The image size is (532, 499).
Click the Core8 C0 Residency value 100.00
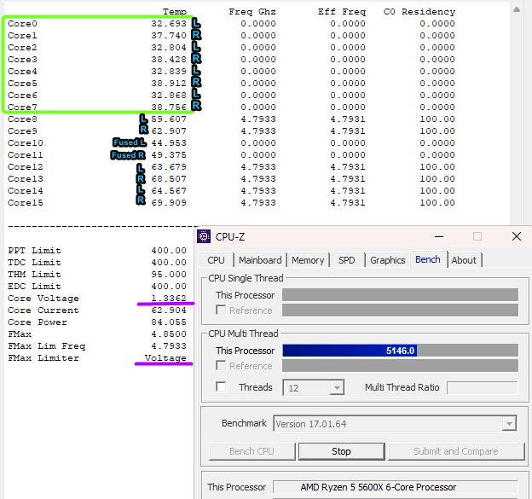click(x=437, y=119)
